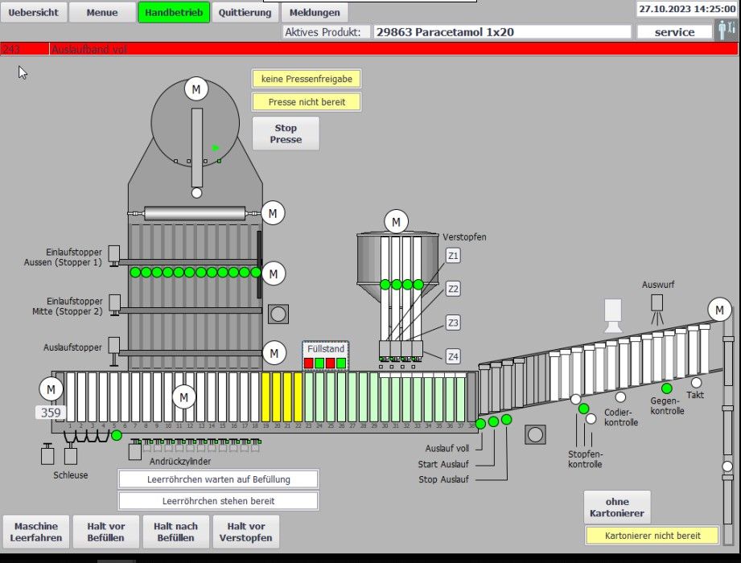741x563 pixels.
Task: Open the Meldungen messages page
Action: pos(315,12)
